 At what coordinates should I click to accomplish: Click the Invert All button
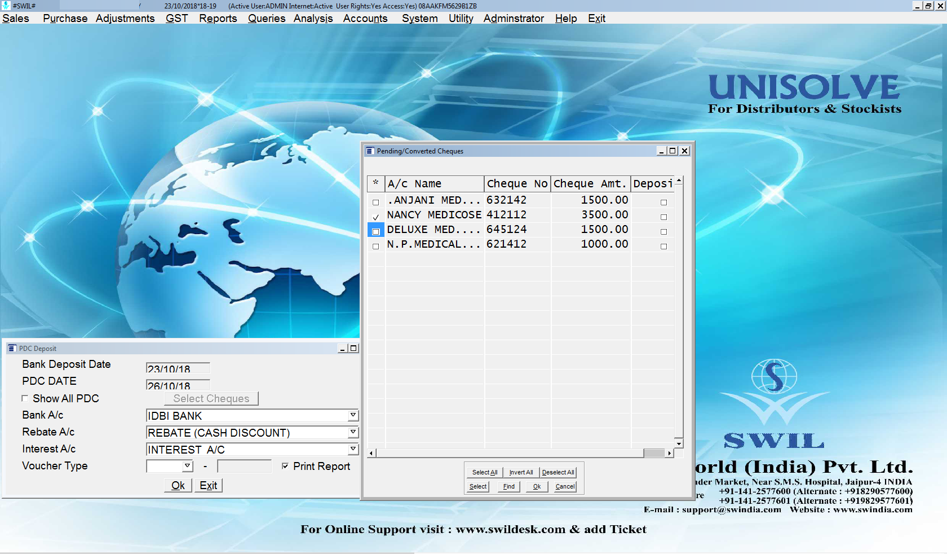(521, 472)
